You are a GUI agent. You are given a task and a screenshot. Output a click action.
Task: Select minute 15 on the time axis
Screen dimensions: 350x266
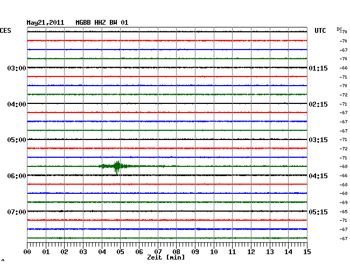(307, 252)
